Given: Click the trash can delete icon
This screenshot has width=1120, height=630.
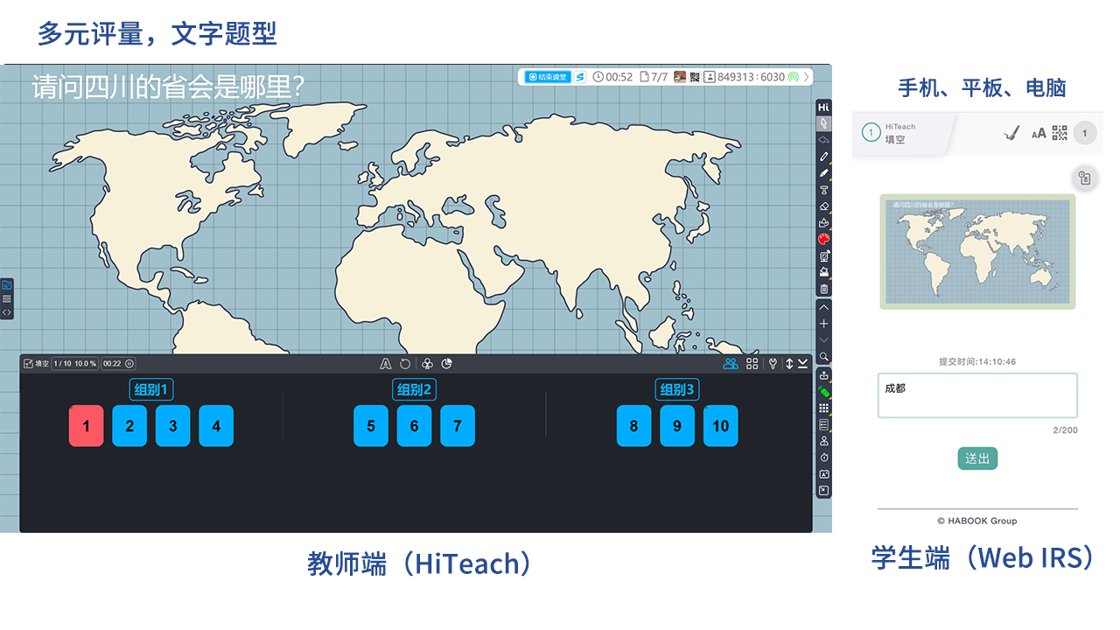Looking at the screenshot, I should (x=823, y=289).
